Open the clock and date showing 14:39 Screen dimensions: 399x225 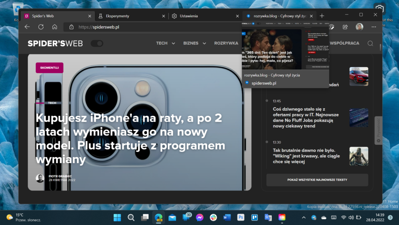coord(375,217)
